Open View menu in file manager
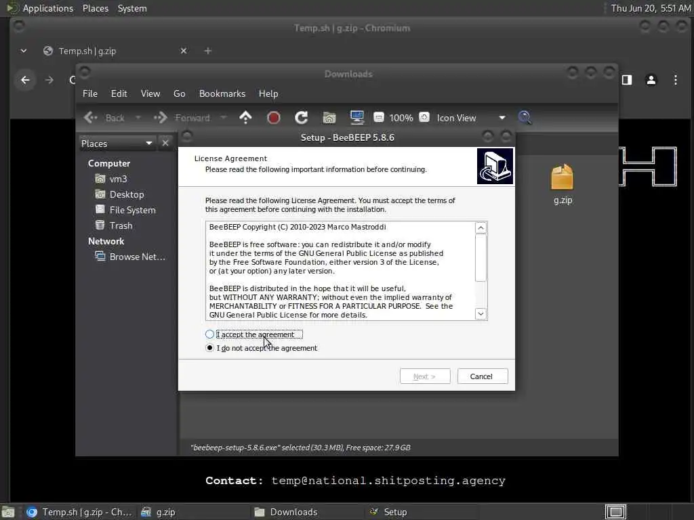Screen dimensions: 694x520 (x=150, y=93)
